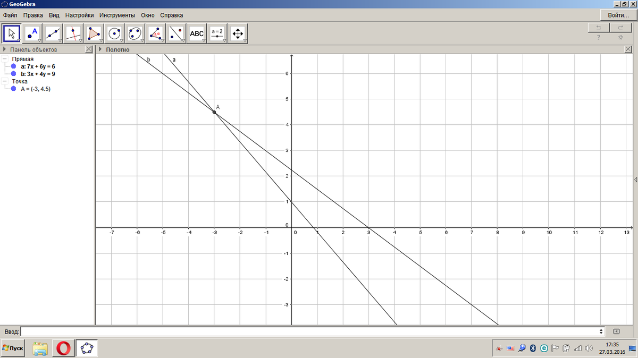Open Polygon tool submenu arrow

coord(101,40)
